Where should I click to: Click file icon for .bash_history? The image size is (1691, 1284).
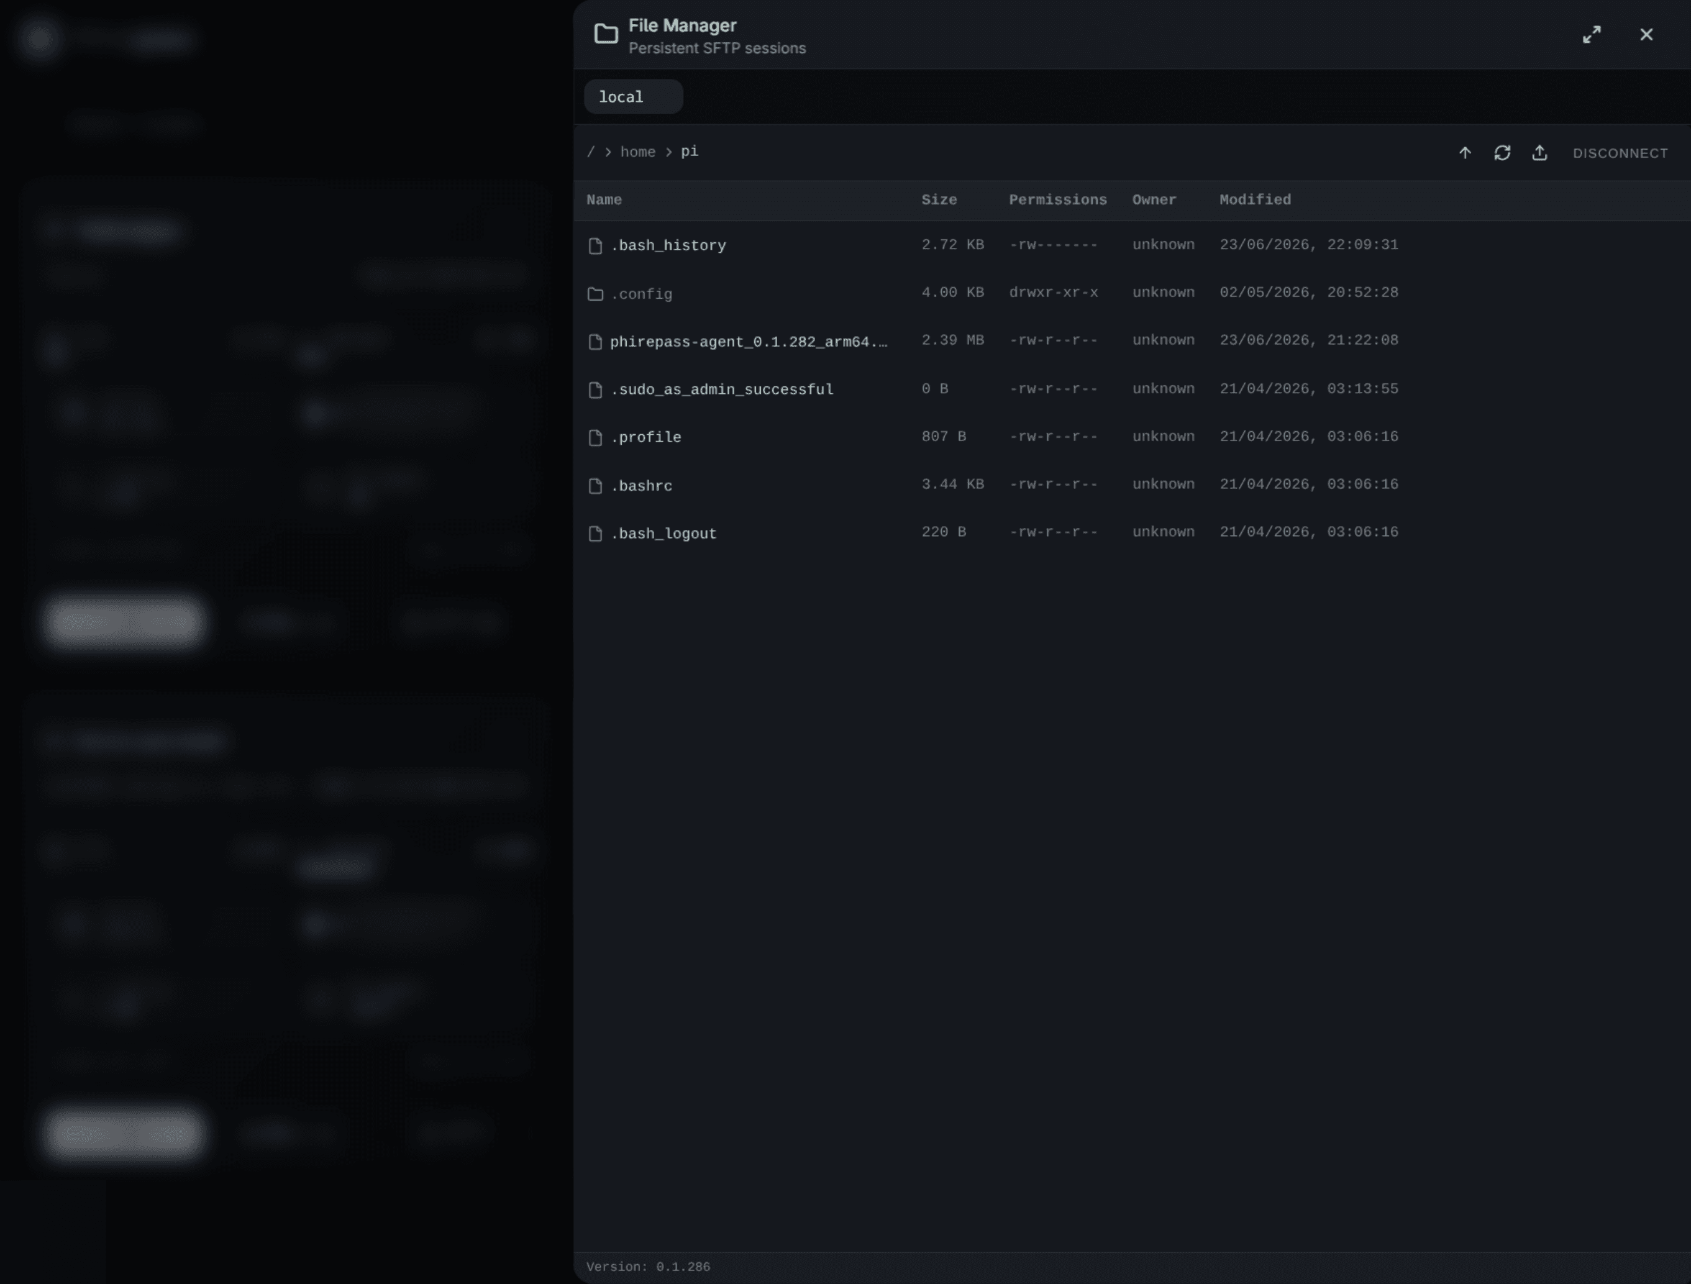coord(596,245)
